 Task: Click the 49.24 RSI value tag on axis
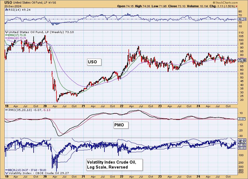[x=242, y=19]
